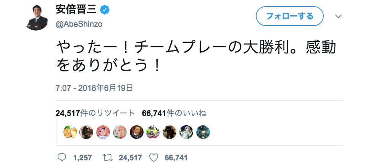Click the reply speech bubble icon
The image size is (365, 168).
(61, 157)
